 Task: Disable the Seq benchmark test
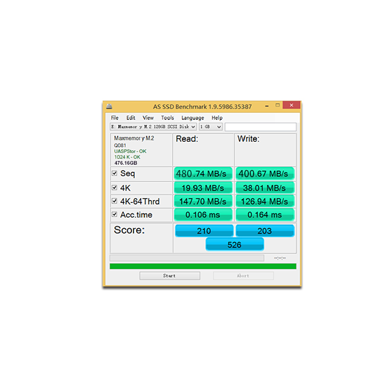pyautogui.click(x=114, y=173)
